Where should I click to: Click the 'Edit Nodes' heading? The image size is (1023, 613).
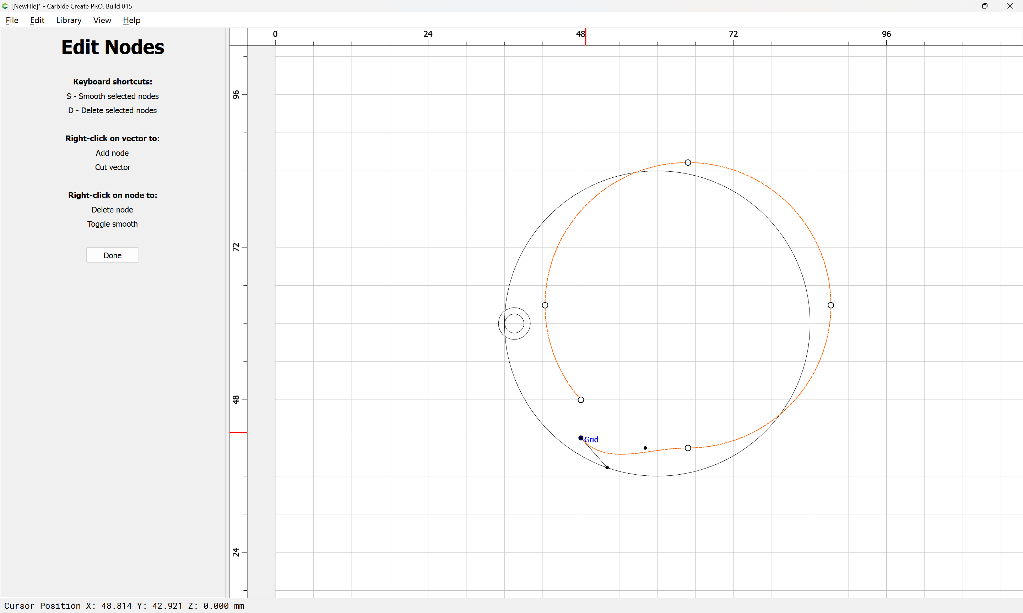113,47
